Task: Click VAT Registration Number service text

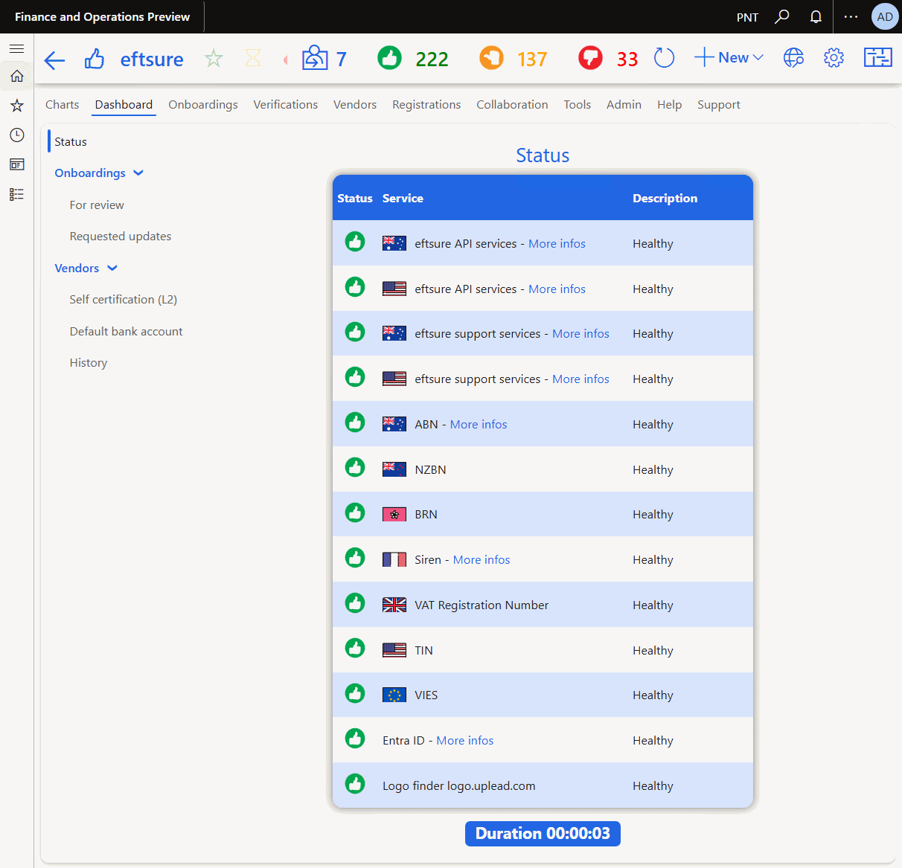Action: tap(482, 605)
